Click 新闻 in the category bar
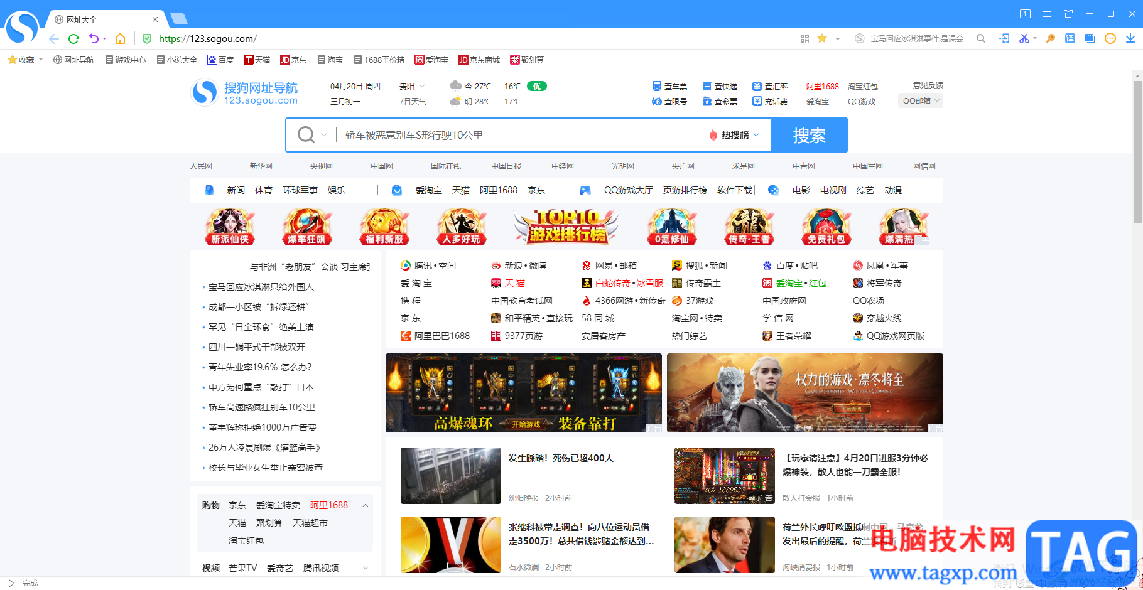The width and height of the screenshot is (1143, 590). (236, 190)
